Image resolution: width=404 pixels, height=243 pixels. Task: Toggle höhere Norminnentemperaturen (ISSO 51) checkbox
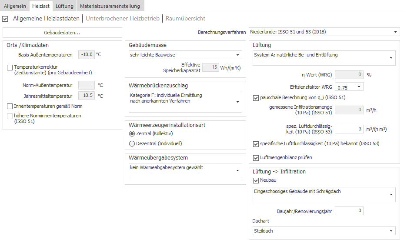[10, 116]
